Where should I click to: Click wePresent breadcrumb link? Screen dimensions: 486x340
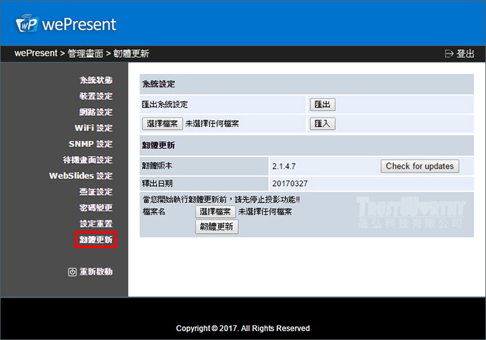[36, 53]
